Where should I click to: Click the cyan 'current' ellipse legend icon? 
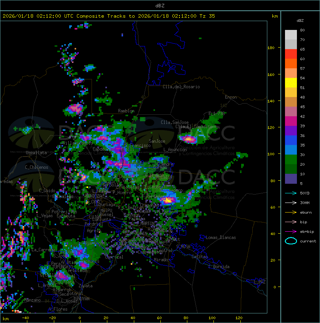291,241
